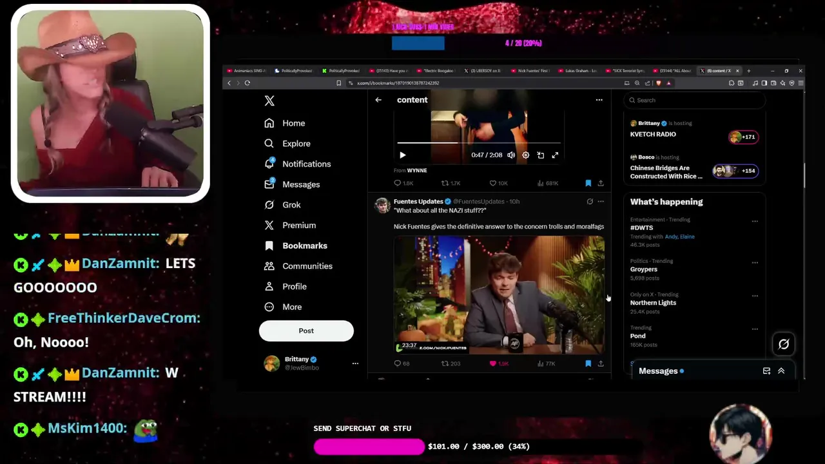Open the Pond trending topic

(637, 336)
